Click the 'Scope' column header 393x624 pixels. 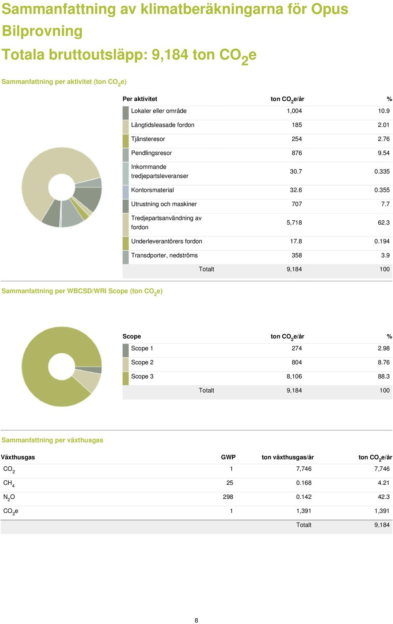131,337
